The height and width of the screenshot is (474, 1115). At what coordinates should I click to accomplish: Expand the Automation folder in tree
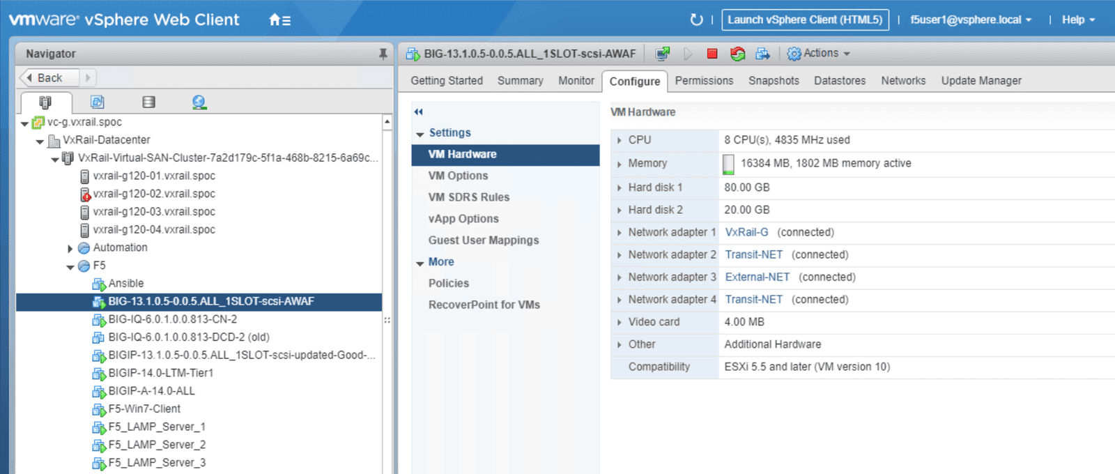pyautogui.click(x=70, y=248)
